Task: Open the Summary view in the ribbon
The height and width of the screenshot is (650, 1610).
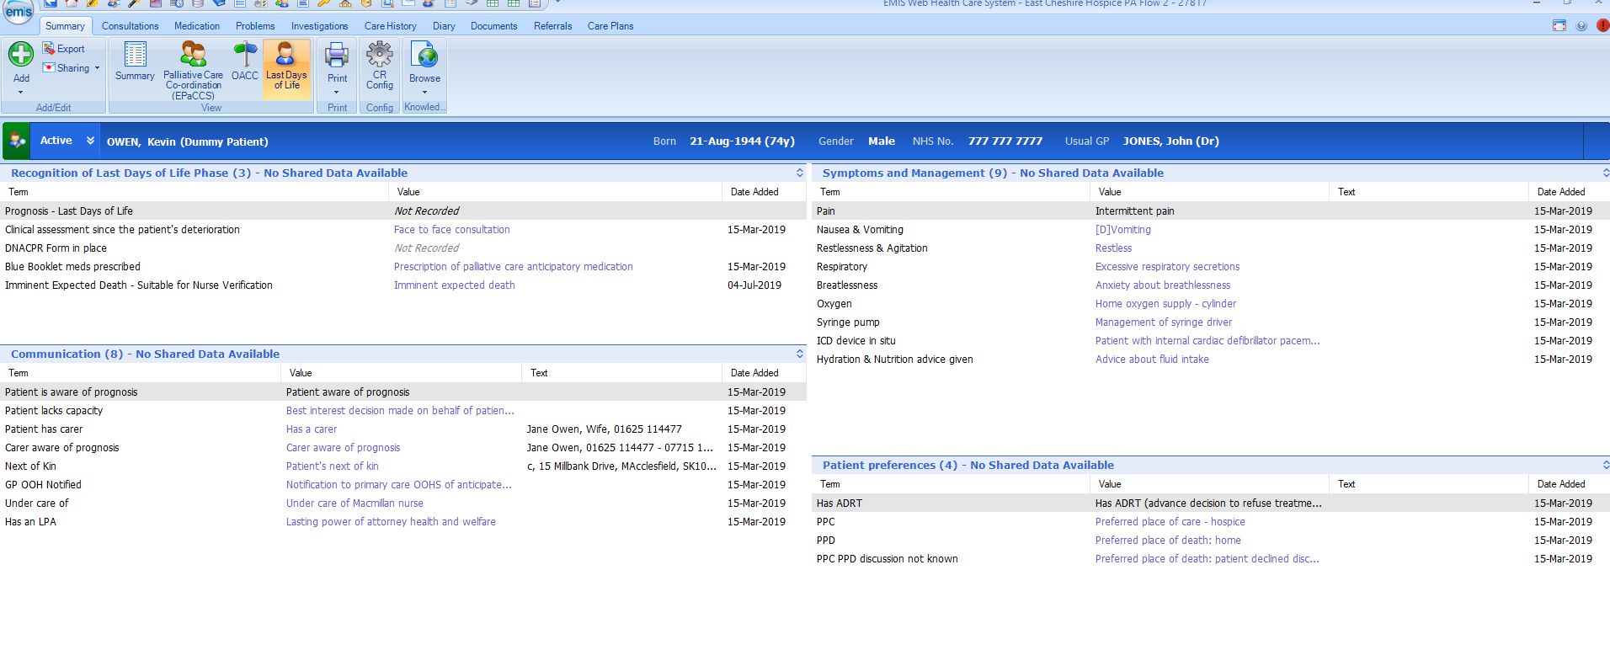Action: coord(135,61)
